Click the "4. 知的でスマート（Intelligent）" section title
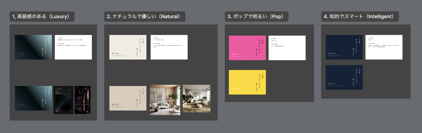Viewport: 422px width, 133px height. click(360, 16)
